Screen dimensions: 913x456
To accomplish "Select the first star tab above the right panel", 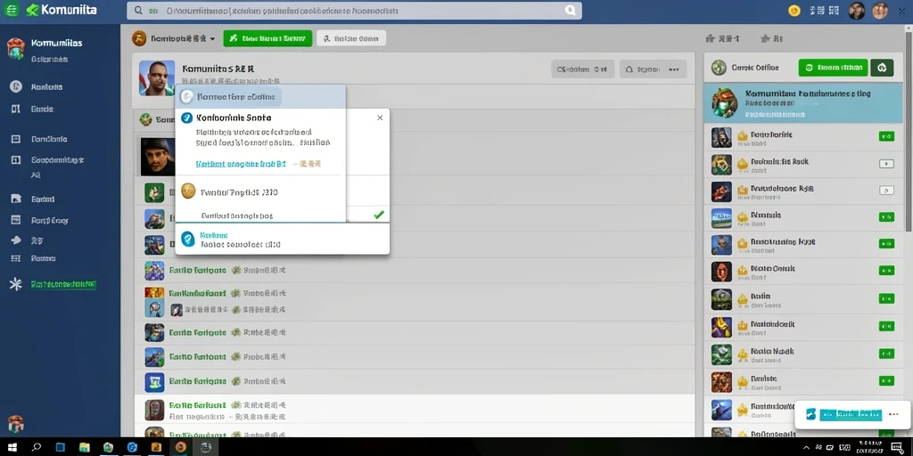I will [x=722, y=39].
